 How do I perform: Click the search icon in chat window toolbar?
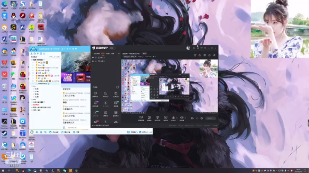pos(44,53)
